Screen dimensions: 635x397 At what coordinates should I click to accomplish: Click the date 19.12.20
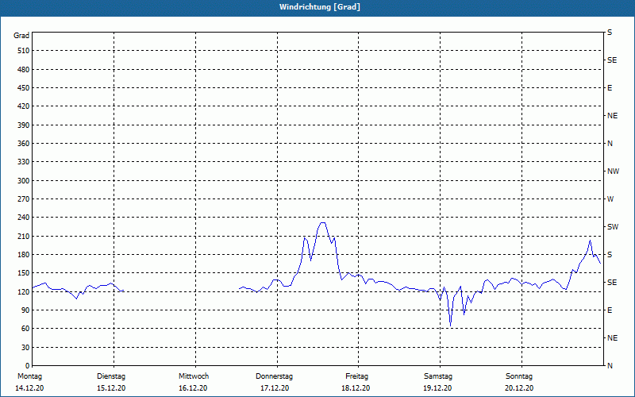point(437,388)
